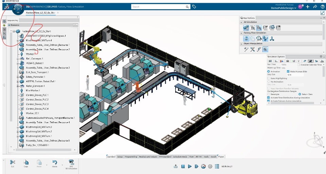Open the Tools tab

pyautogui.click(x=206, y=157)
